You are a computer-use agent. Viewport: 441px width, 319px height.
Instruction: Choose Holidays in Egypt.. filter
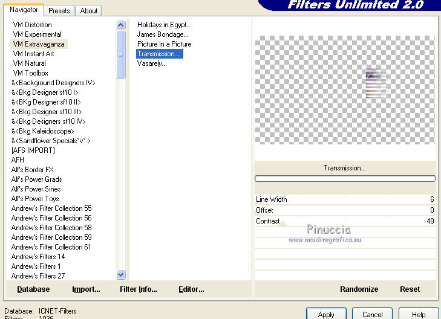(163, 25)
